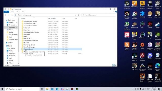Sort by the Size column header
162x91 pixels.
coord(76,18)
